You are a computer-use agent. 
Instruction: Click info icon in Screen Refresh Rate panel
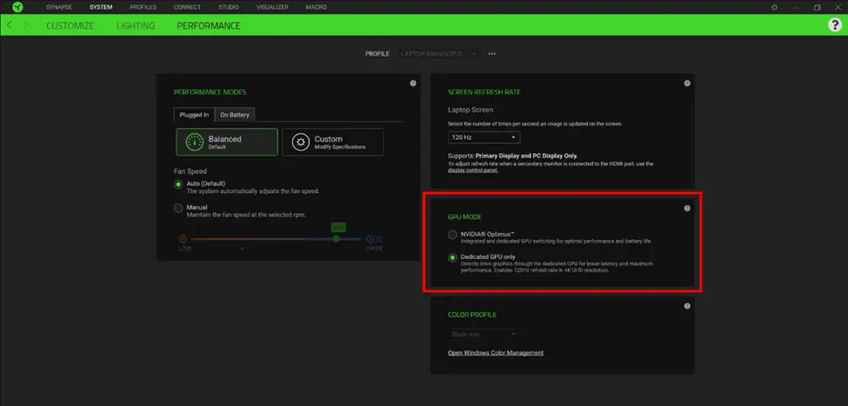tap(687, 83)
